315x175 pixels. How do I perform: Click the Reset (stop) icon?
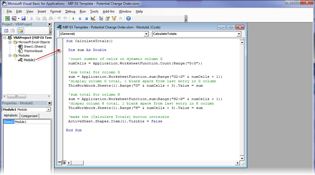87,18
